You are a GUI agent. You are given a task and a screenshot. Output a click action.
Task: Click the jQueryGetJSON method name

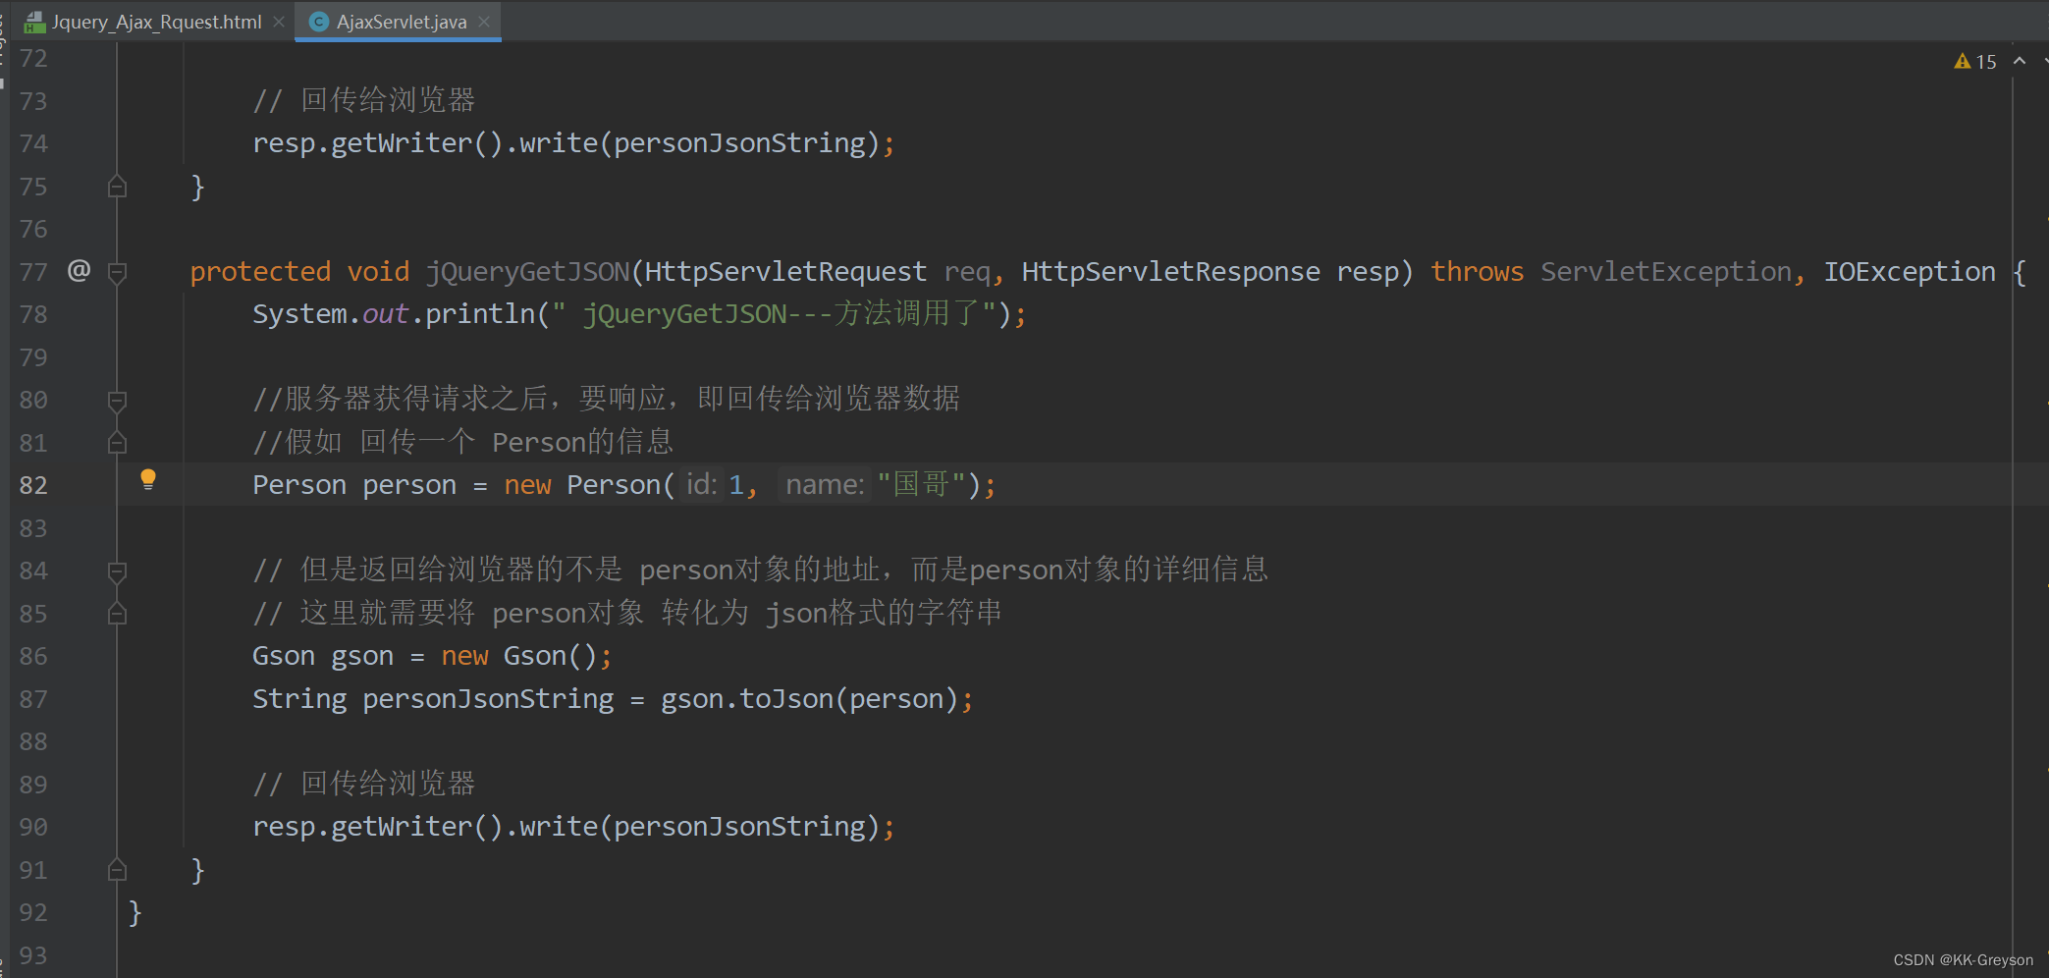coord(527,272)
